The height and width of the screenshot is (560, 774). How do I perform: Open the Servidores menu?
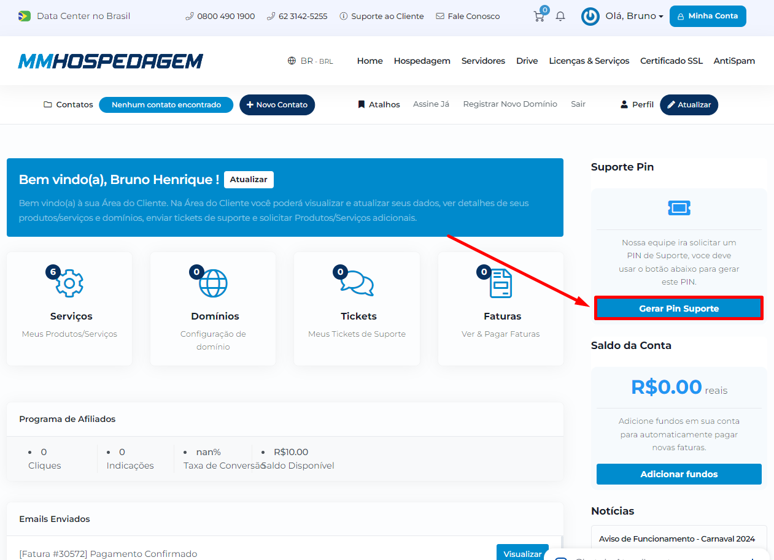point(484,61)
